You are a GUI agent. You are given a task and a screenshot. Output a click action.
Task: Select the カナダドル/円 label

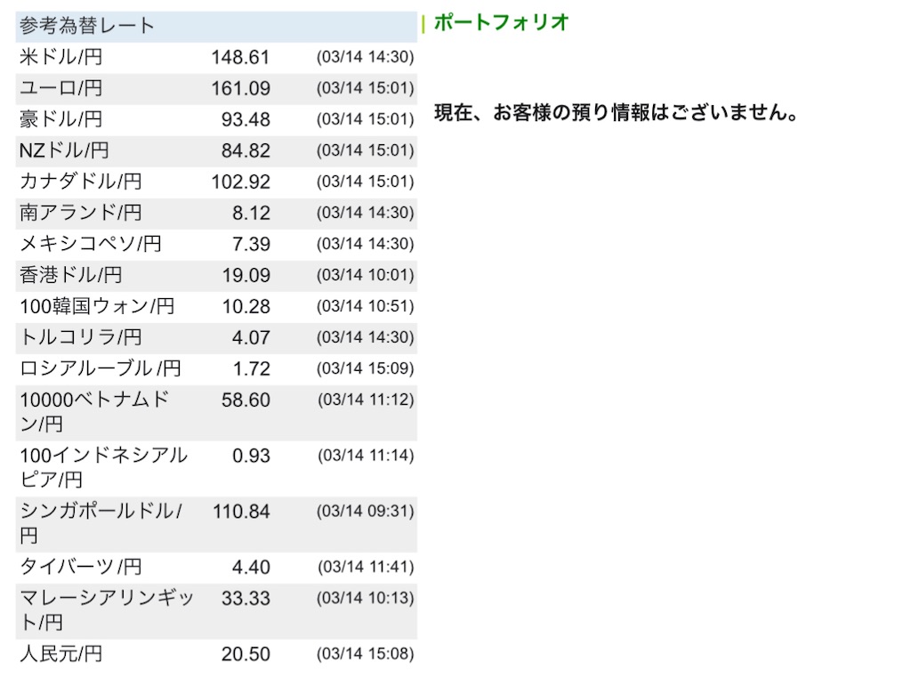[81, 182]
